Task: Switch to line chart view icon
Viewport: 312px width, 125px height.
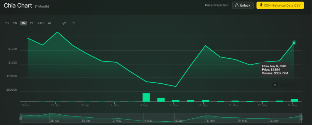Action: pos(64,23)
